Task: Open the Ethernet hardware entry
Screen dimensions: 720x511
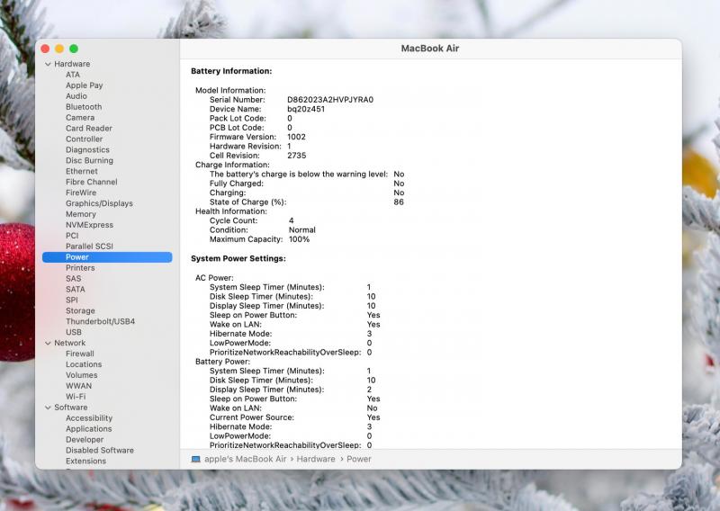Action: [x=81, y=171]
